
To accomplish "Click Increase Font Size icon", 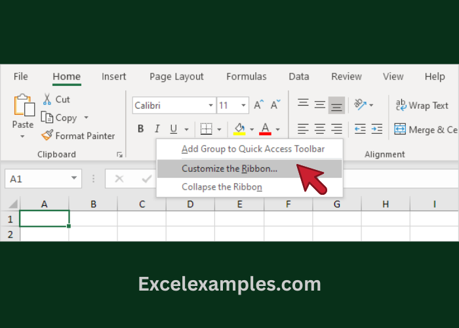I will pyautogui.click(x=259, y=105).
